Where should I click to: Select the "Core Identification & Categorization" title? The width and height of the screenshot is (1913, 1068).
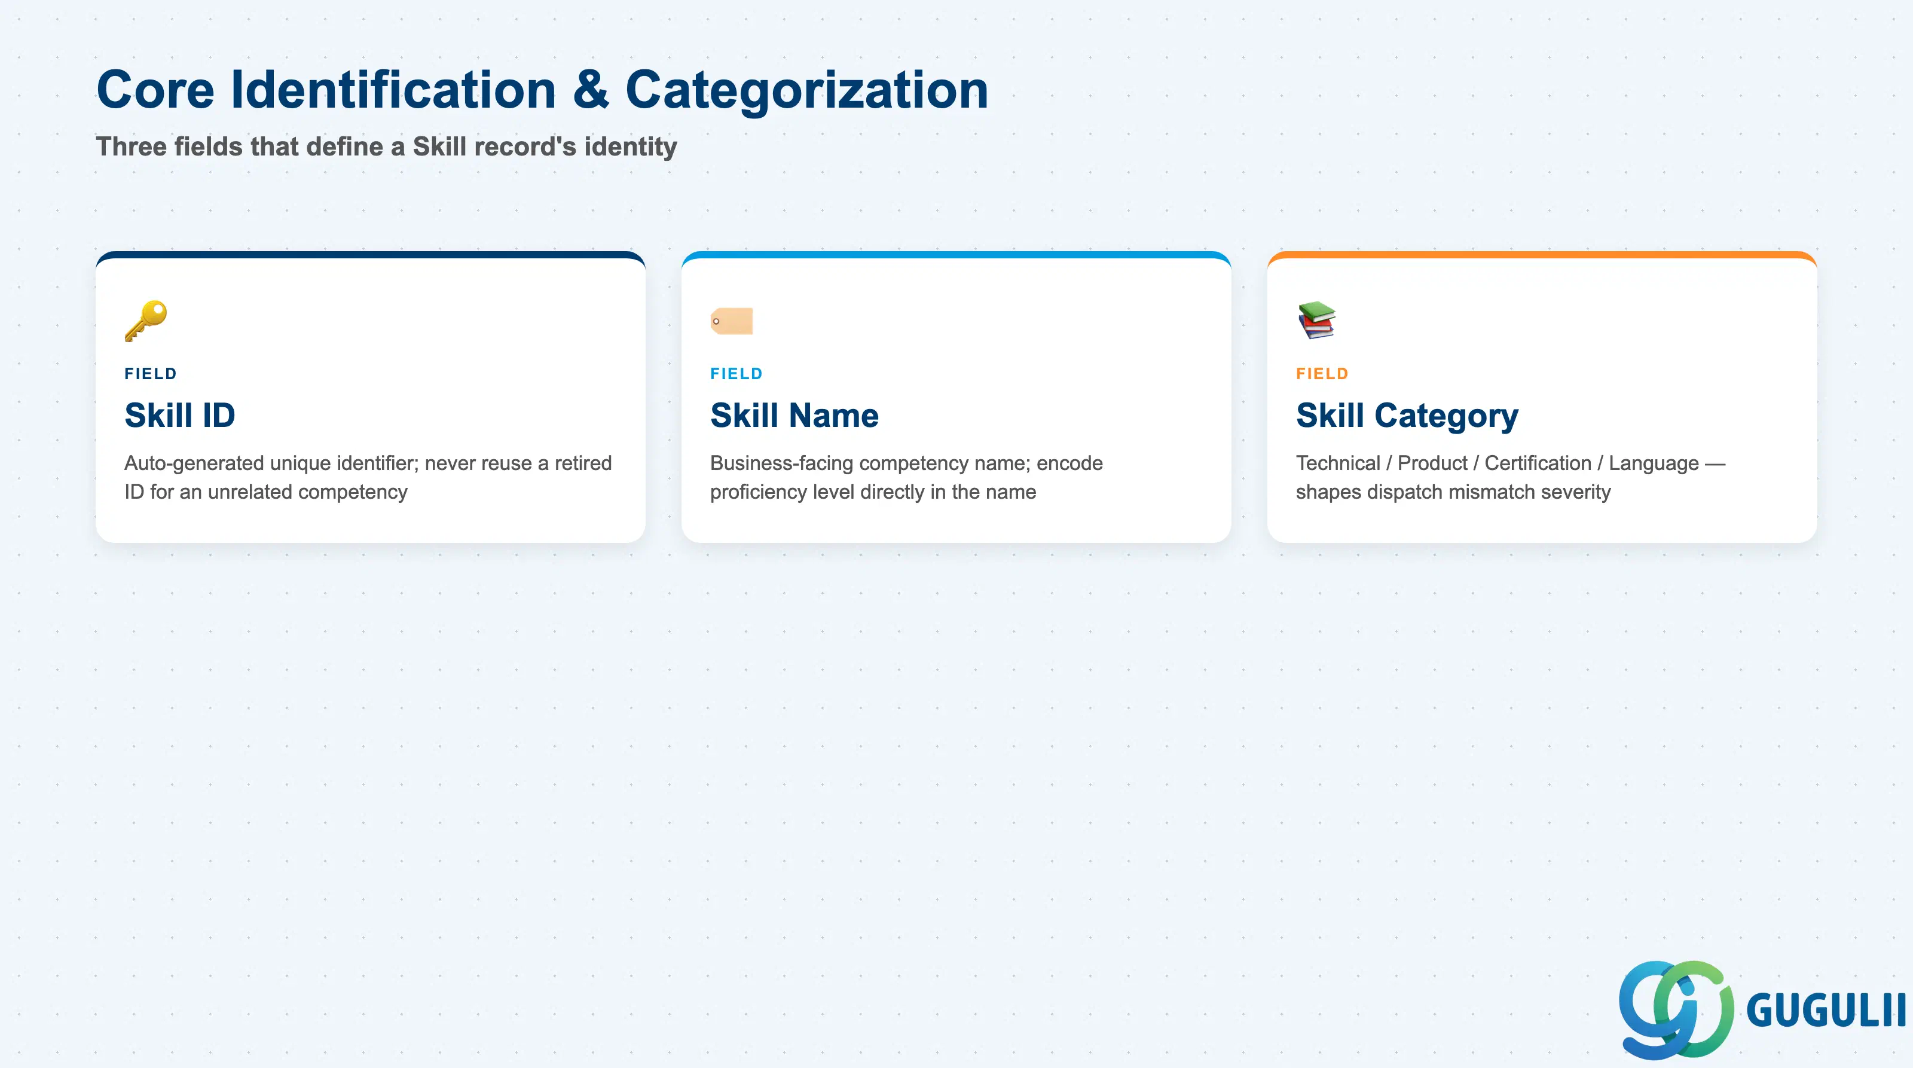(x=542, y=90)
